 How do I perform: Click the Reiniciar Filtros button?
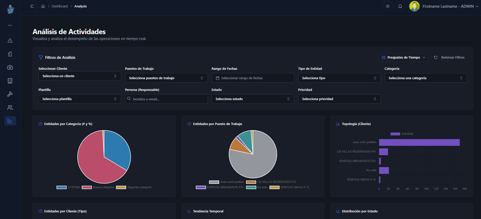(449, 58)
